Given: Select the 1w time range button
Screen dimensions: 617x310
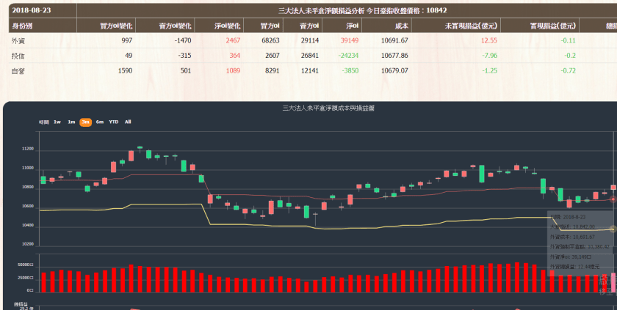Looking at the screenshot, I should (57, 122).
